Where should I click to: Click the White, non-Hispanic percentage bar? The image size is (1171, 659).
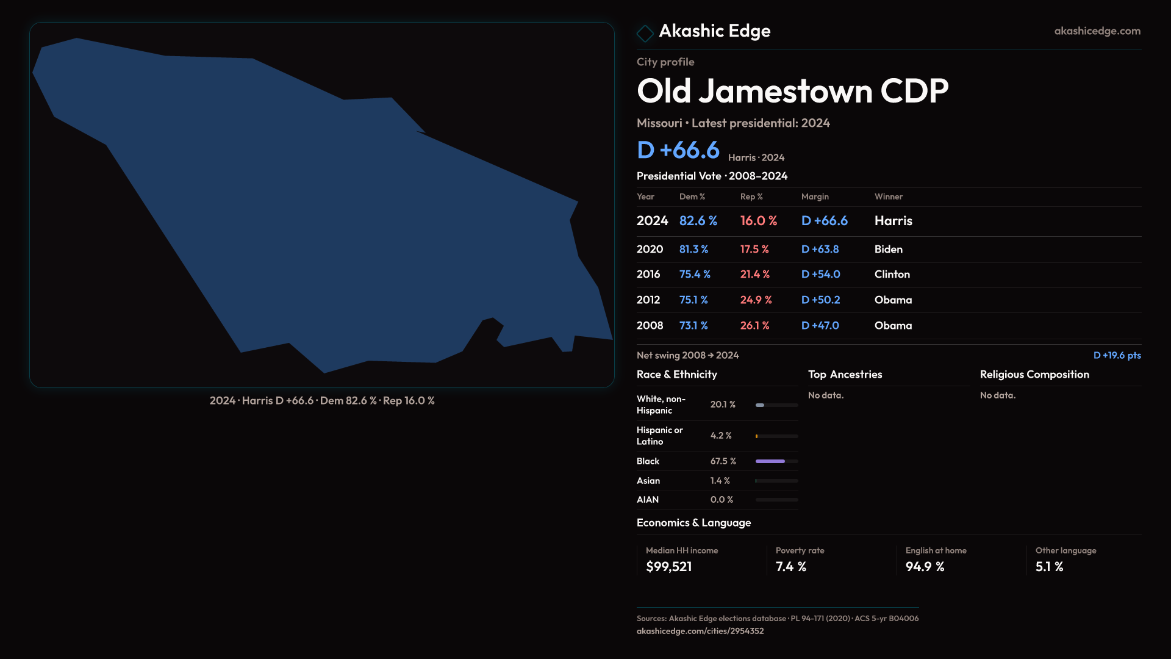click(x=776, y=405)
